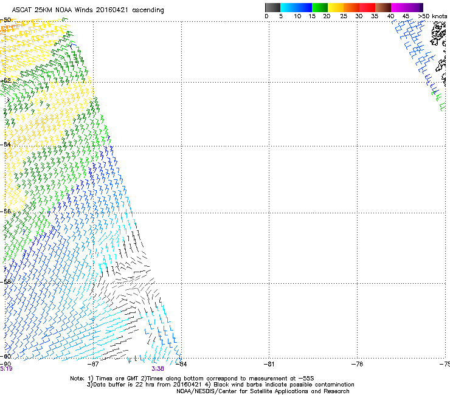Click the -56 latitude axis label

(5, 211)
